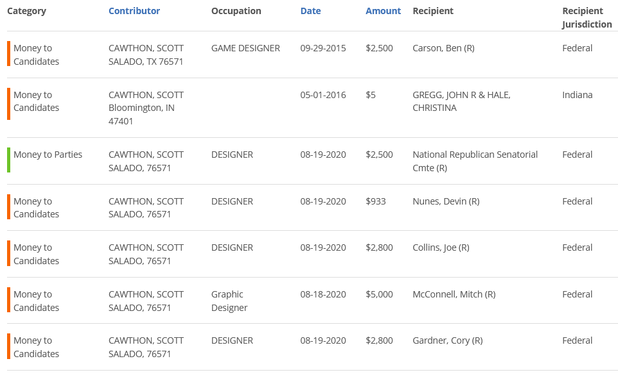Select the GAME DESIGNER occupation cell
The image size is (618, 377).
[245, 48]
